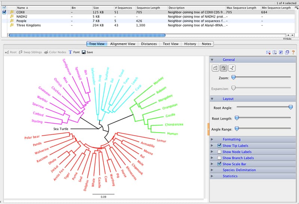Viewport: 299px width, 204px height.
Task: Enable the Show Node Labels checkbox
Action: (219, 152)
